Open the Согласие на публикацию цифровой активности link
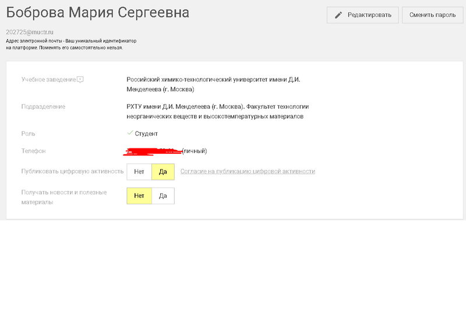 (x=248, y=171)
